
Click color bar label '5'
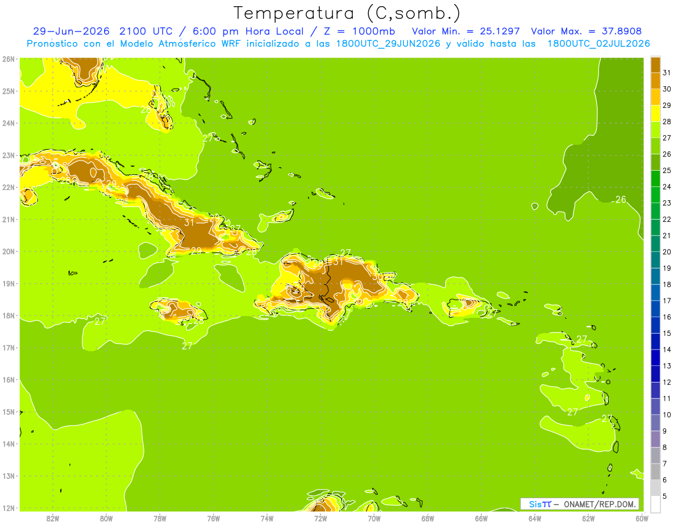(x=664, y=496)
